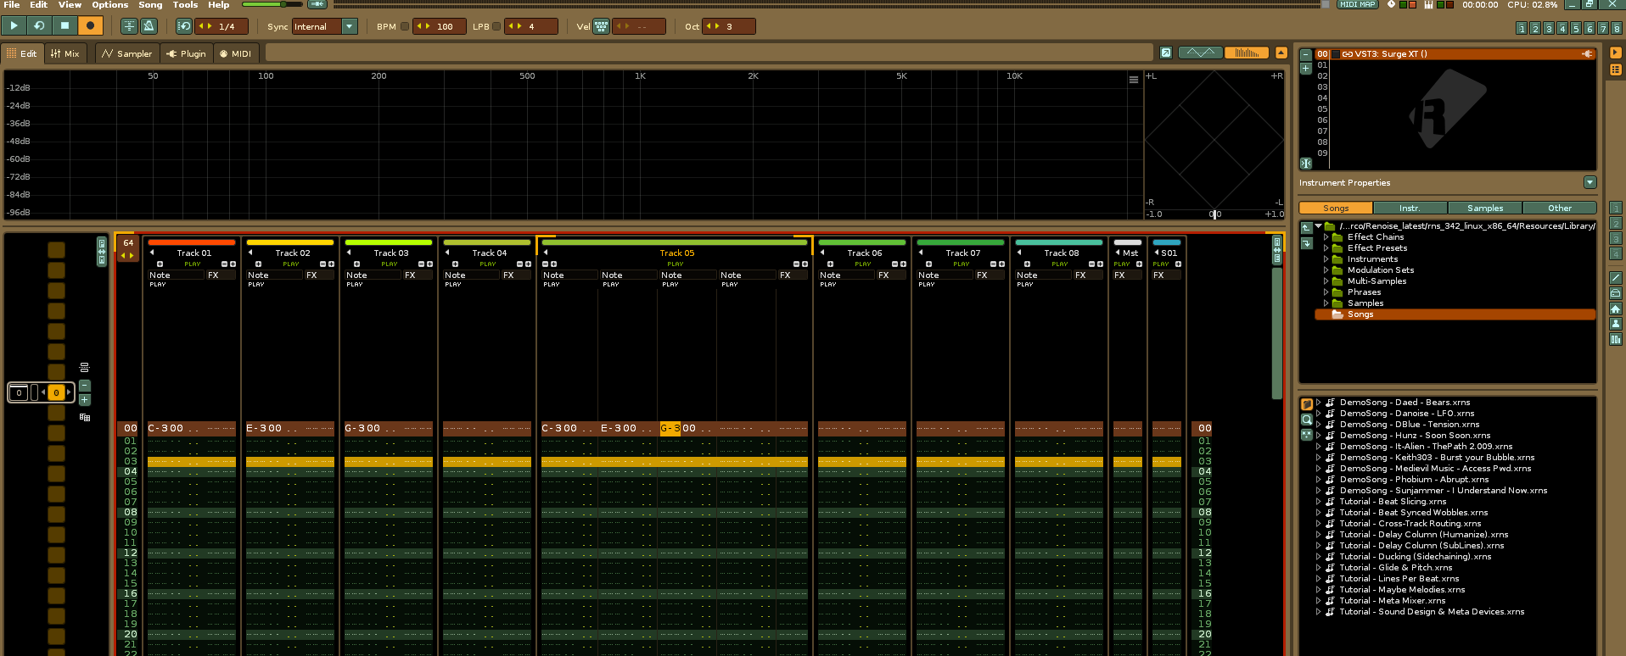Viewport: 1626px width, 656px height.
Task: Click Track 01 red color bar
Action: [x=192, y=242]
